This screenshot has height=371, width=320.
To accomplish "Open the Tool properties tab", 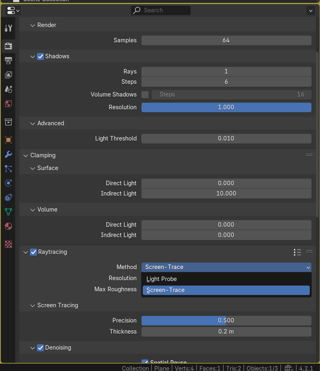I will pyautogui.click(x=8, y=28).
